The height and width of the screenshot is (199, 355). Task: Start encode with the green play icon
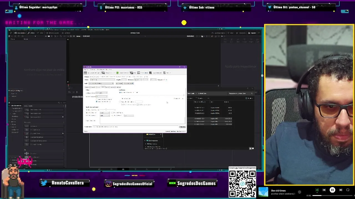pos(117,73)
